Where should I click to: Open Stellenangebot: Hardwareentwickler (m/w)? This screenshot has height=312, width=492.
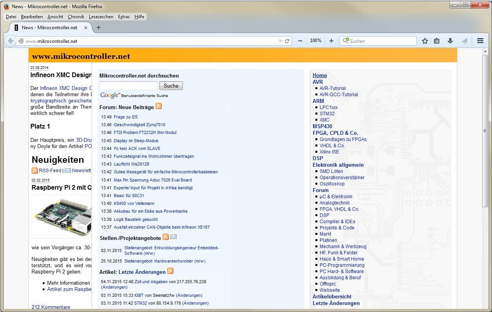click(x=165, y=261)
